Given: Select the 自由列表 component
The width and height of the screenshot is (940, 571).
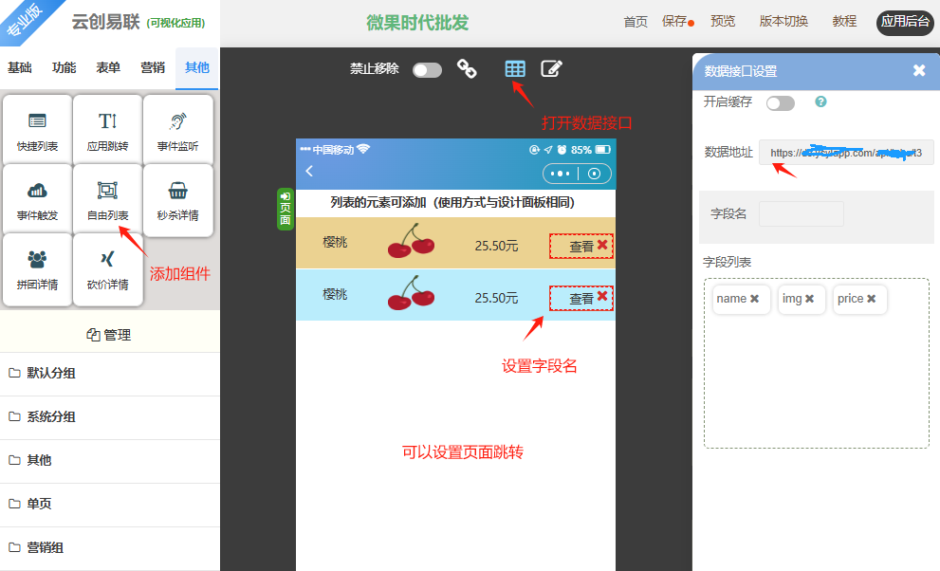Looking at the screenshot, I should click(107, 199).
